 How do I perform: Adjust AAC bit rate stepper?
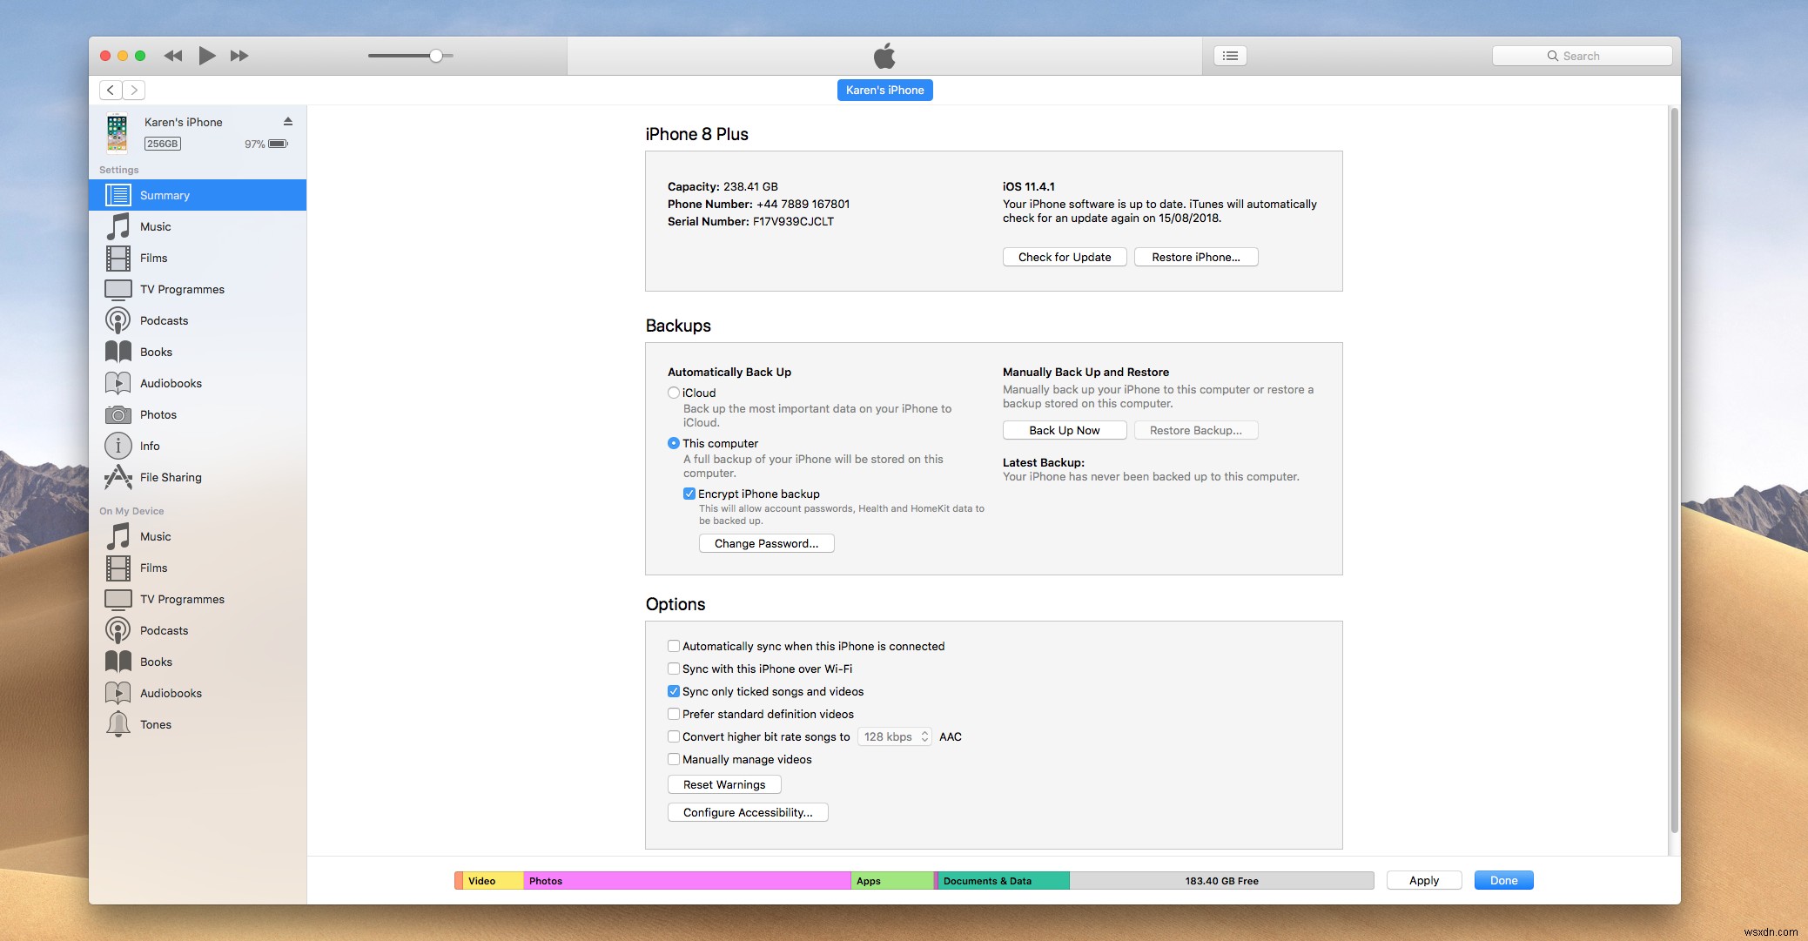[927, 736]
